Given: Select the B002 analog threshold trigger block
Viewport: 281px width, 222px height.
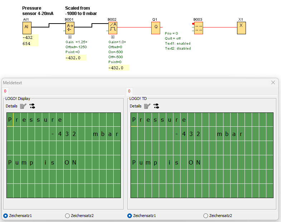Looking at the screenshot, I should point(113,28).
